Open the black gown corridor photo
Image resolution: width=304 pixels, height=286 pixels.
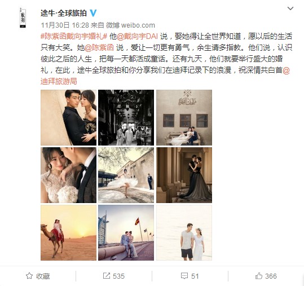click(184, 175)
